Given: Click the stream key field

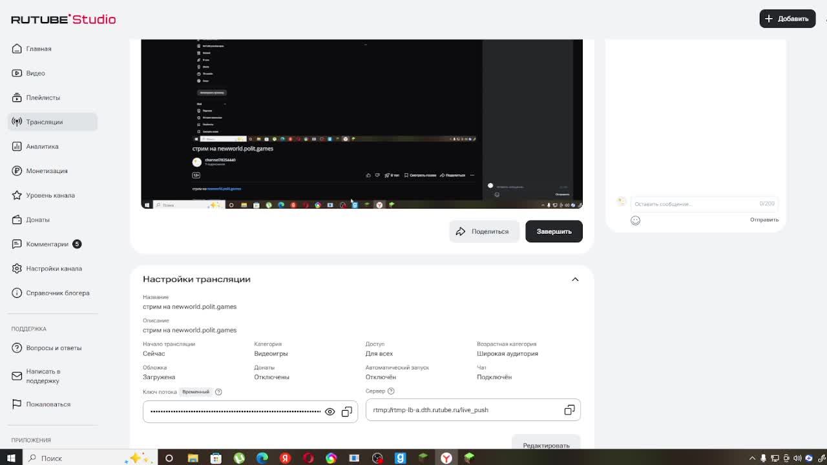Looking at the screenshot, I should pos(250,411).
